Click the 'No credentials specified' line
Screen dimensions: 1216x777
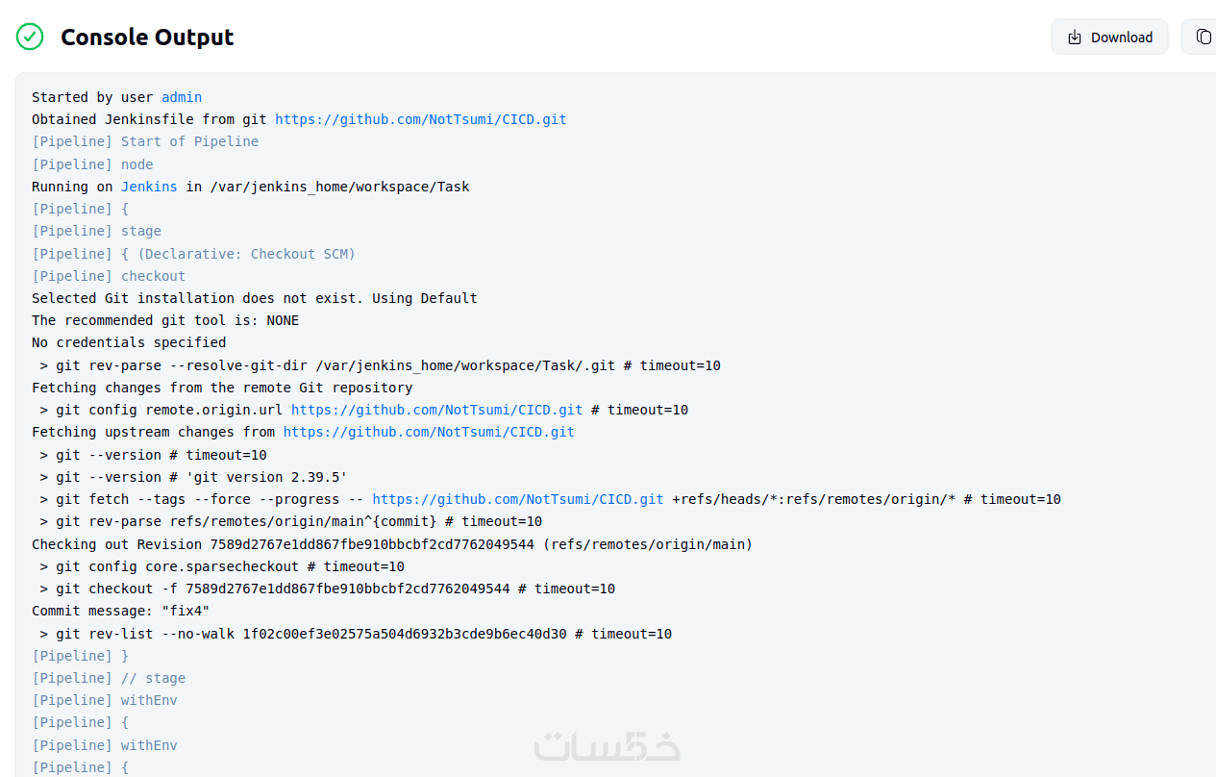pos(129,342)
